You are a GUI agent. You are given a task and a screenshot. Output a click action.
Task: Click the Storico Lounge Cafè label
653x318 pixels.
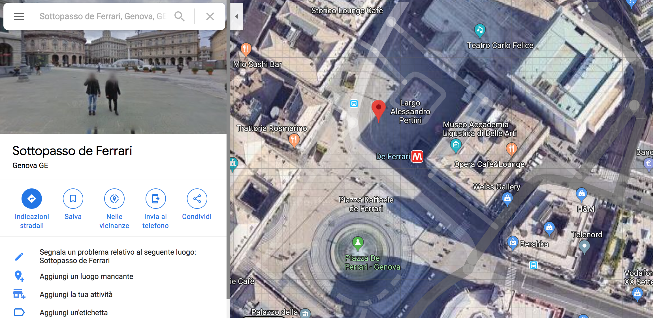click(347, 10)
